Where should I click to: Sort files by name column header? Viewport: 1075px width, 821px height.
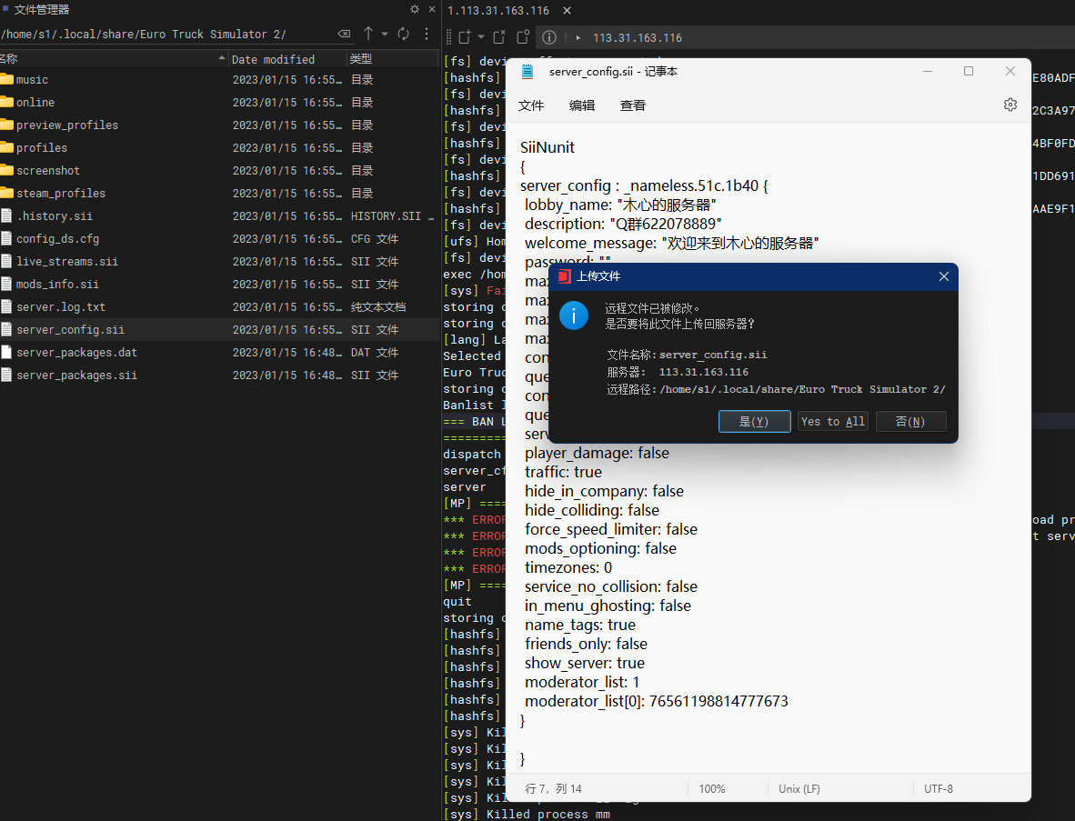pyautogui.click(x=113, y=59)
